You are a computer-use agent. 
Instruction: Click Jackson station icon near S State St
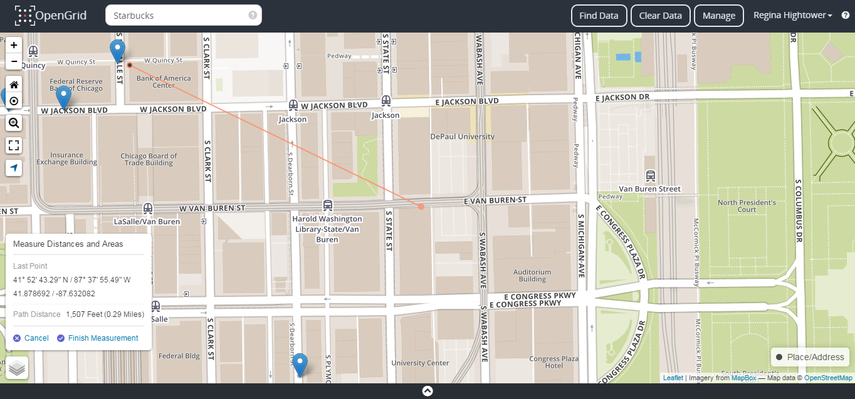tap(386, 101)
